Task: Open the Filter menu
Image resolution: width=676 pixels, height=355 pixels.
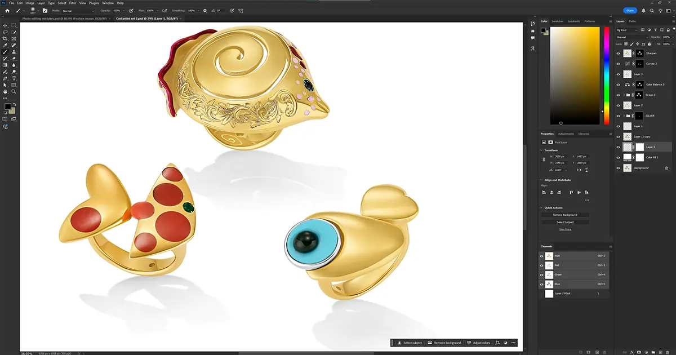Action: point(73,3)
